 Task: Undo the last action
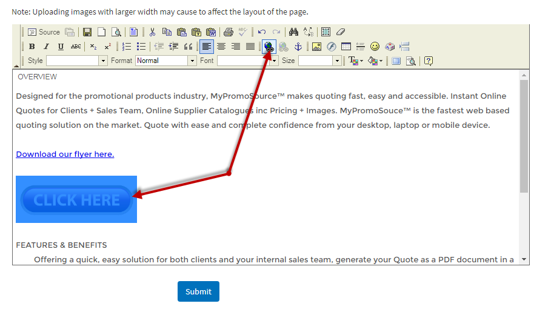(262, 32)
